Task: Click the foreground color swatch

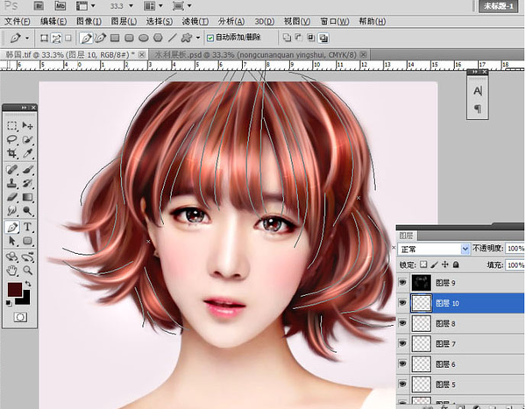Action: pyautogui.click(x=15, y=289)
